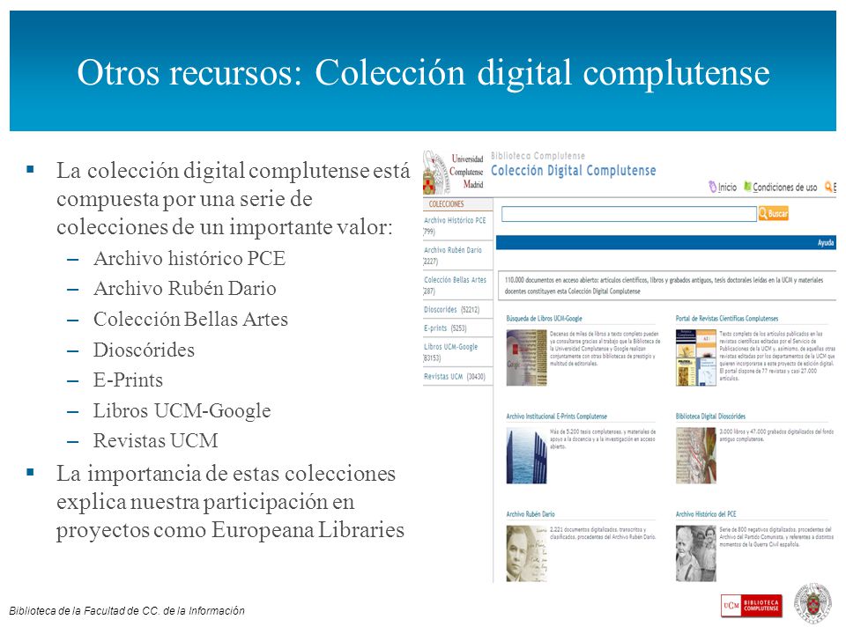The height and width of the screenshot is (634, 846).
Task: Click the Universidad Complutense Madrid logo
Action: (x=453, y=172)
